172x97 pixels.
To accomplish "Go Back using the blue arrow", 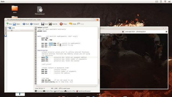I will [x=26, y=24].
